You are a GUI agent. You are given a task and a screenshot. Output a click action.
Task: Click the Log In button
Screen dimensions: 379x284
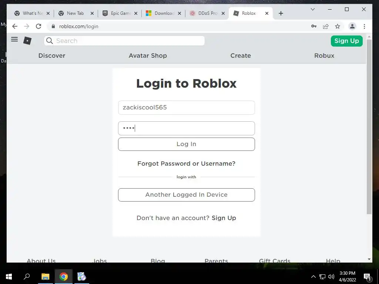pyautogui.click(x=187, y=144)
